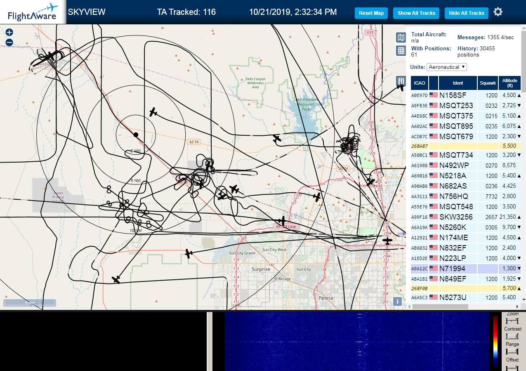
Task: Click US flag in N492WP row
Action: pyautogui.click(x=434, y=165)
